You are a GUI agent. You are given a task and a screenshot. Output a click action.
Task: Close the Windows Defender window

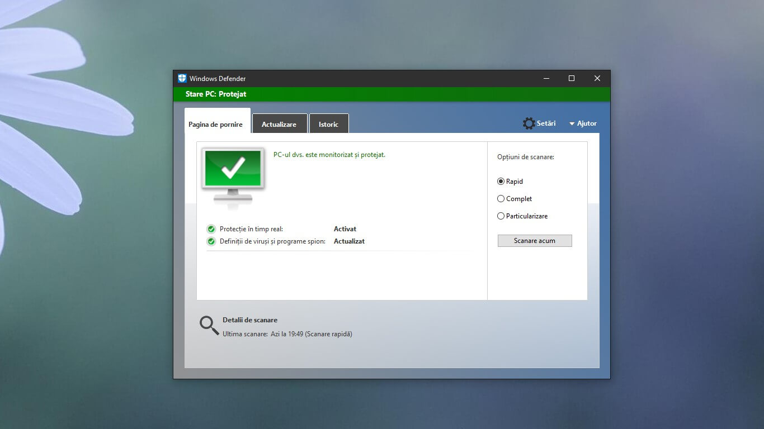597,78
